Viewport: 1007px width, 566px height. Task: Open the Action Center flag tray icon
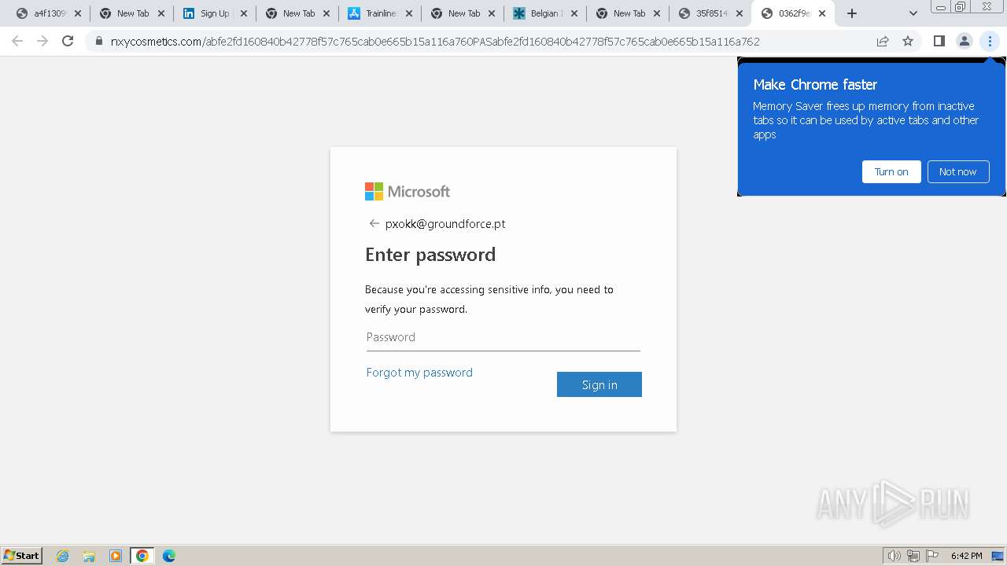(932, 556)
